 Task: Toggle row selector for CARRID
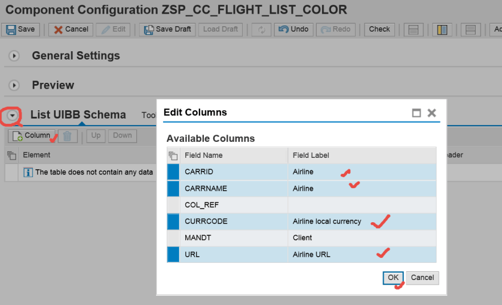[x=173, y=172]
